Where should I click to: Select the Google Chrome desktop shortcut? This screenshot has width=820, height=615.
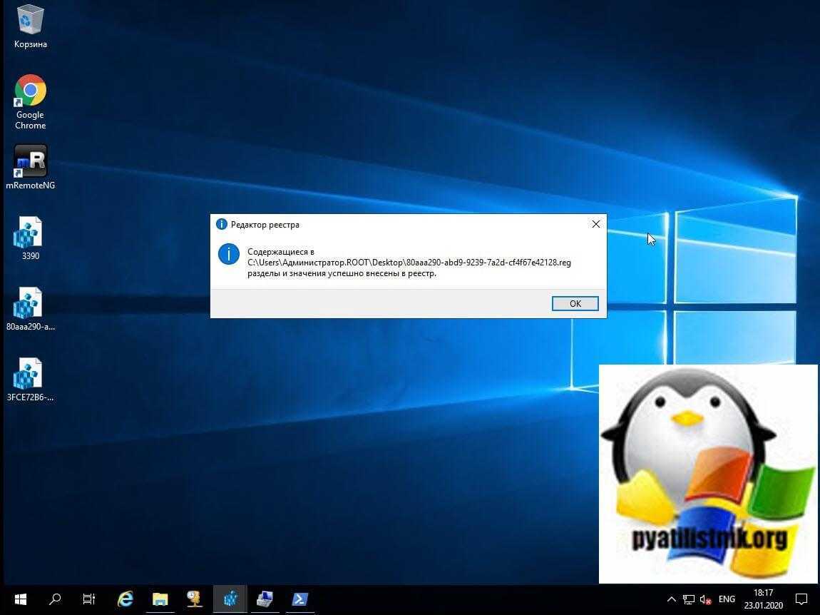coord(31,102)
